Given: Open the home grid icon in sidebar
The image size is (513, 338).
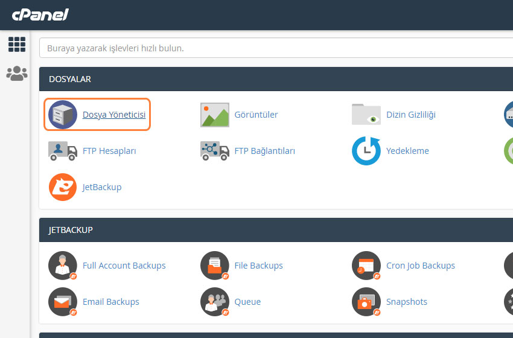Looking at the screenshot, I should [x=17, y=44].
